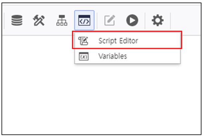
Task: Open the hierarchy diagram icon
Action: (62, 20)
